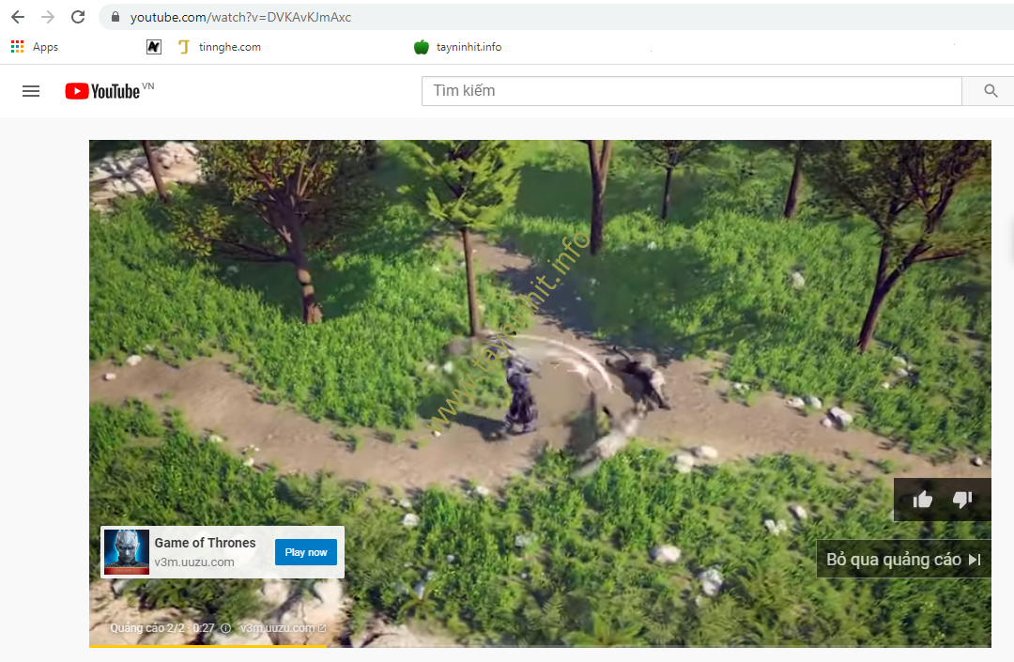Click the YouTube logo to go home
The width and height of the screenshot is (1014, 662).
click(103, 91)
